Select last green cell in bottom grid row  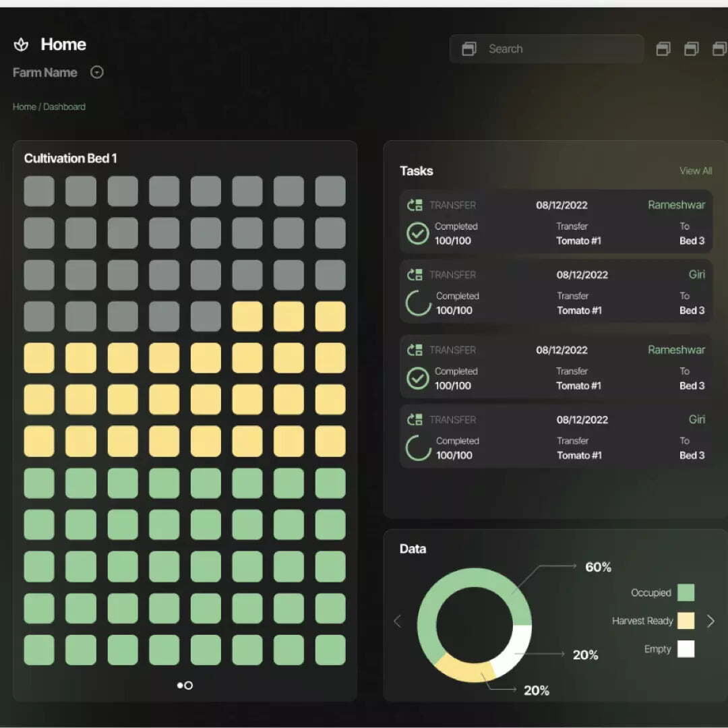(330, 650)
